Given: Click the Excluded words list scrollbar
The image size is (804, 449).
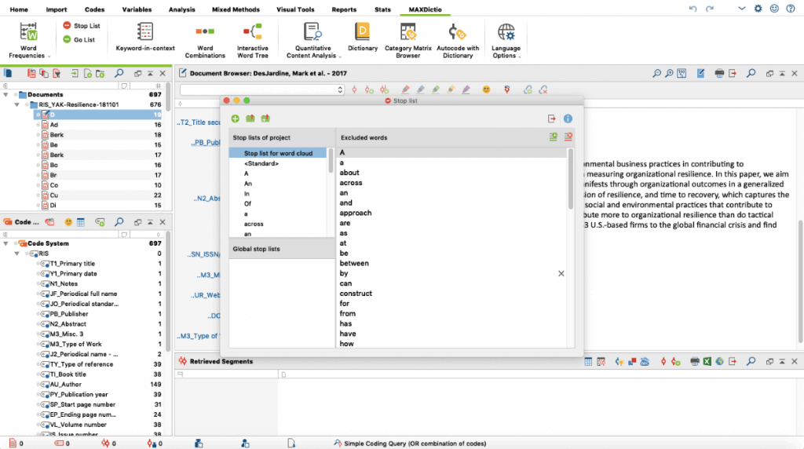Looking at the screenshot, I should click(571, 180).
